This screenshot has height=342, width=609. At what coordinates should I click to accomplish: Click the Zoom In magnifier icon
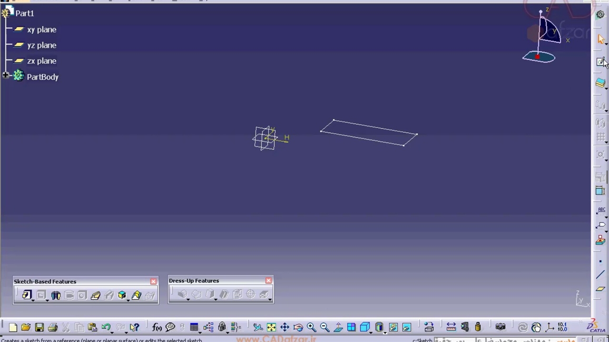coord(311,327)
